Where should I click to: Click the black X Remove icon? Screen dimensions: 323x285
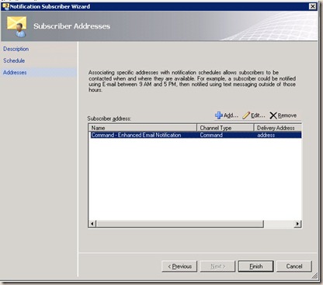(273, 115)
